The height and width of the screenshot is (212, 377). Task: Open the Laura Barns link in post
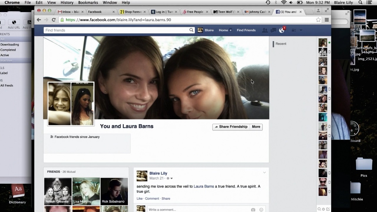(x=204, y=186)
